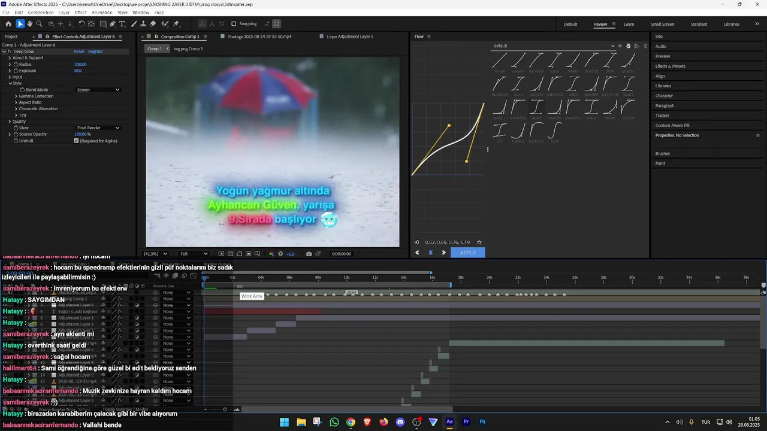Click the APPLY button in Flow
Viewport: 767px width, 431px height.
tap(468, 253)
